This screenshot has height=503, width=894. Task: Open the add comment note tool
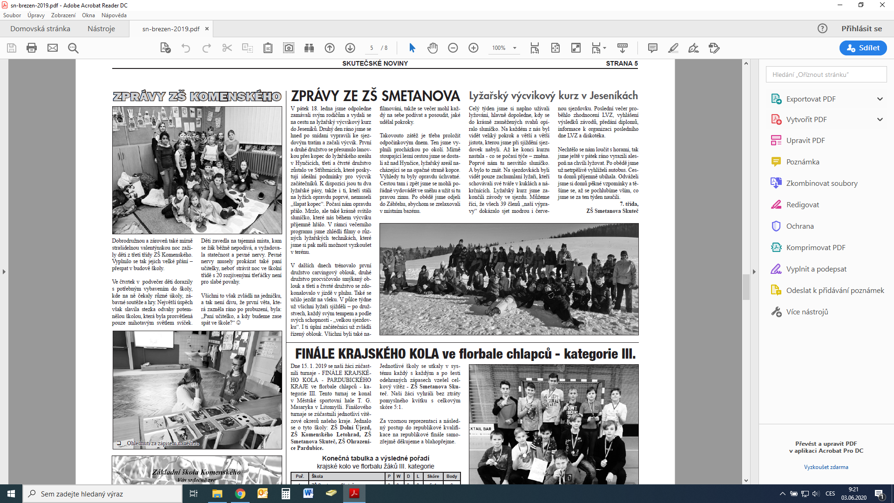pos(653,48)
